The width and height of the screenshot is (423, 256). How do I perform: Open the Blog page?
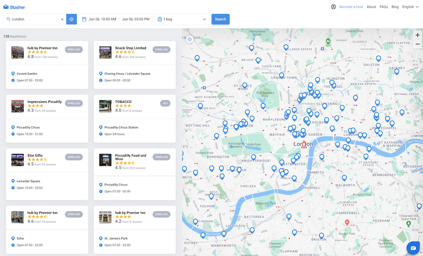[x=395, y=7]
